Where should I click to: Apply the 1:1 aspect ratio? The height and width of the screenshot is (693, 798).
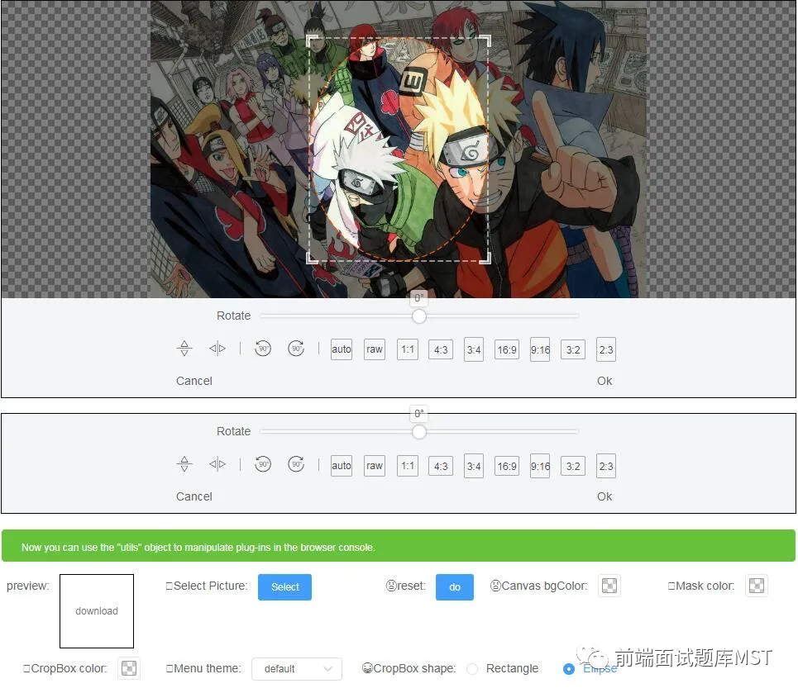[x=407, y=349]
